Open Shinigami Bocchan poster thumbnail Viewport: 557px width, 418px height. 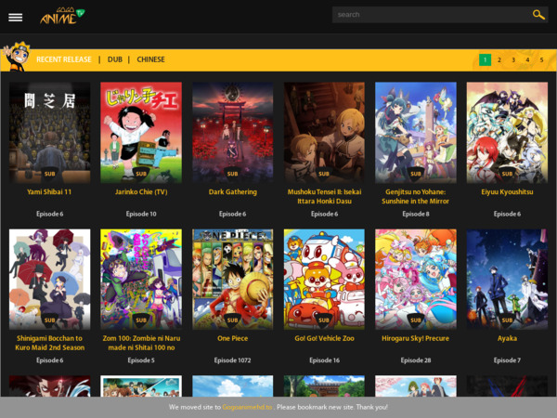pos(50,279)
